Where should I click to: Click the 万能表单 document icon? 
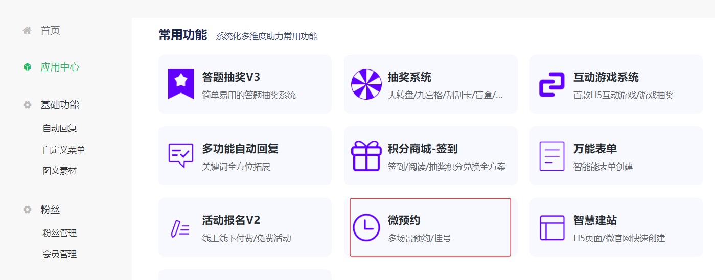pyautogui.click(x=552, y=156)
